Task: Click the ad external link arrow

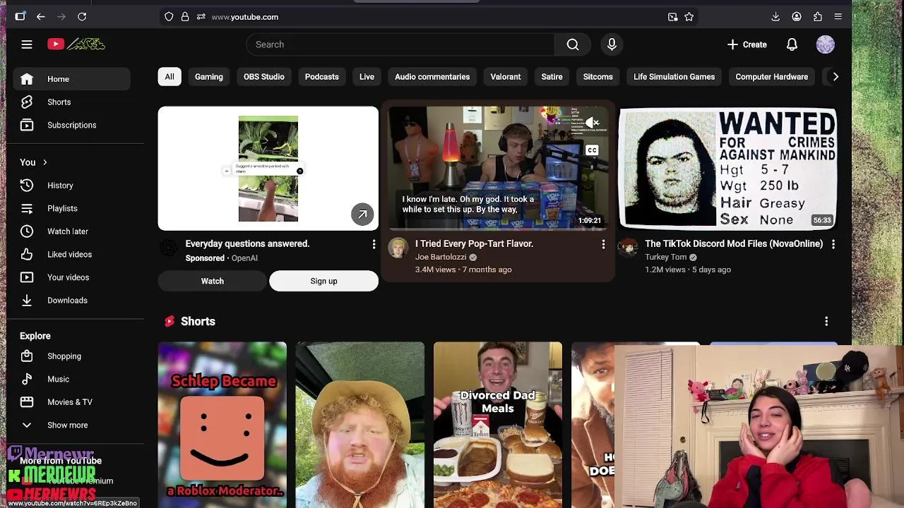Action: [x=362, y=214]
